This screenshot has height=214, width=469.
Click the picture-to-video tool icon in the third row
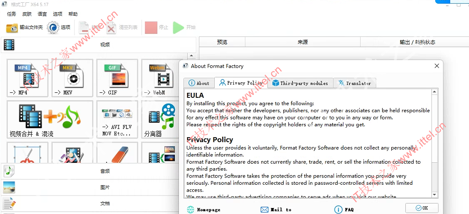160,153
